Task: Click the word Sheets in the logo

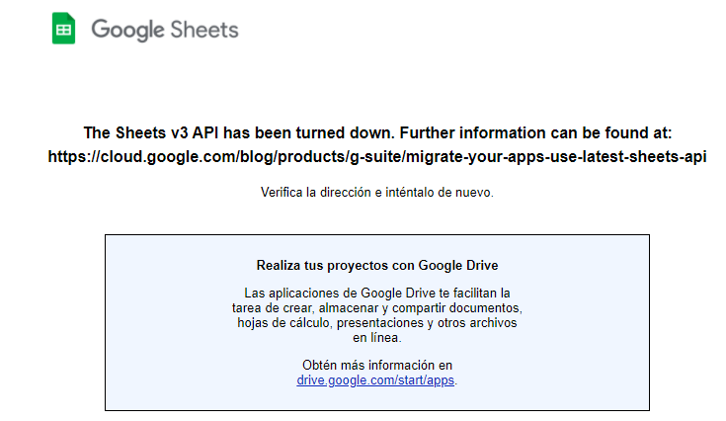Action: point(204,30)
